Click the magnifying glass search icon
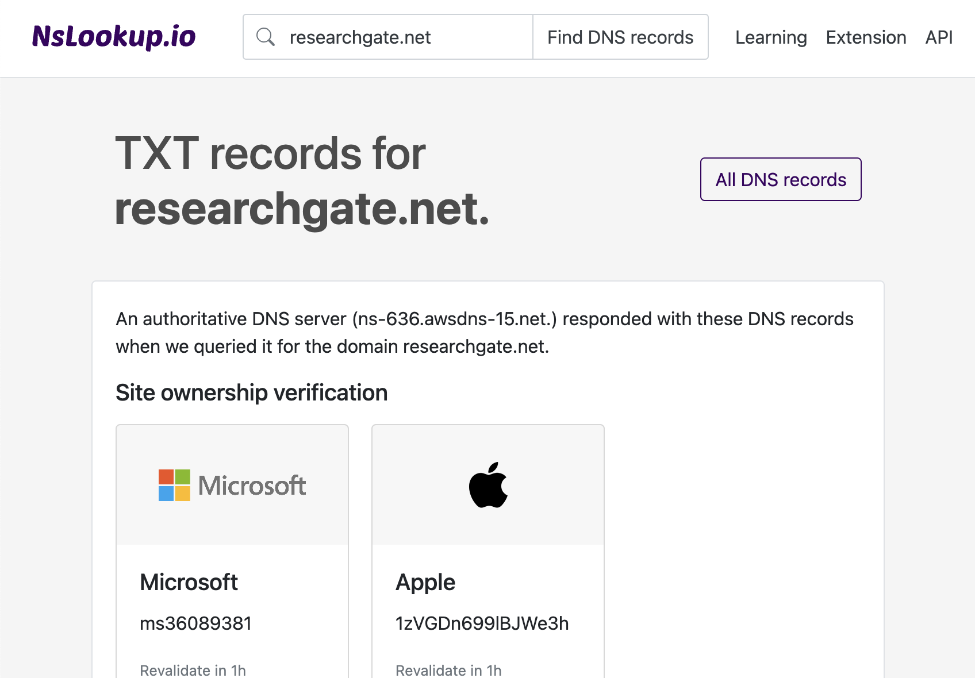The width and height of the screenshot is (975, 678). [x=265, y=37]
